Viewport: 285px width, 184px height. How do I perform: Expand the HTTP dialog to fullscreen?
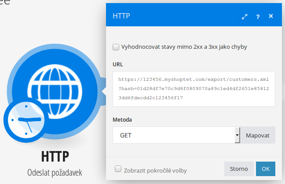click(245, 17)
